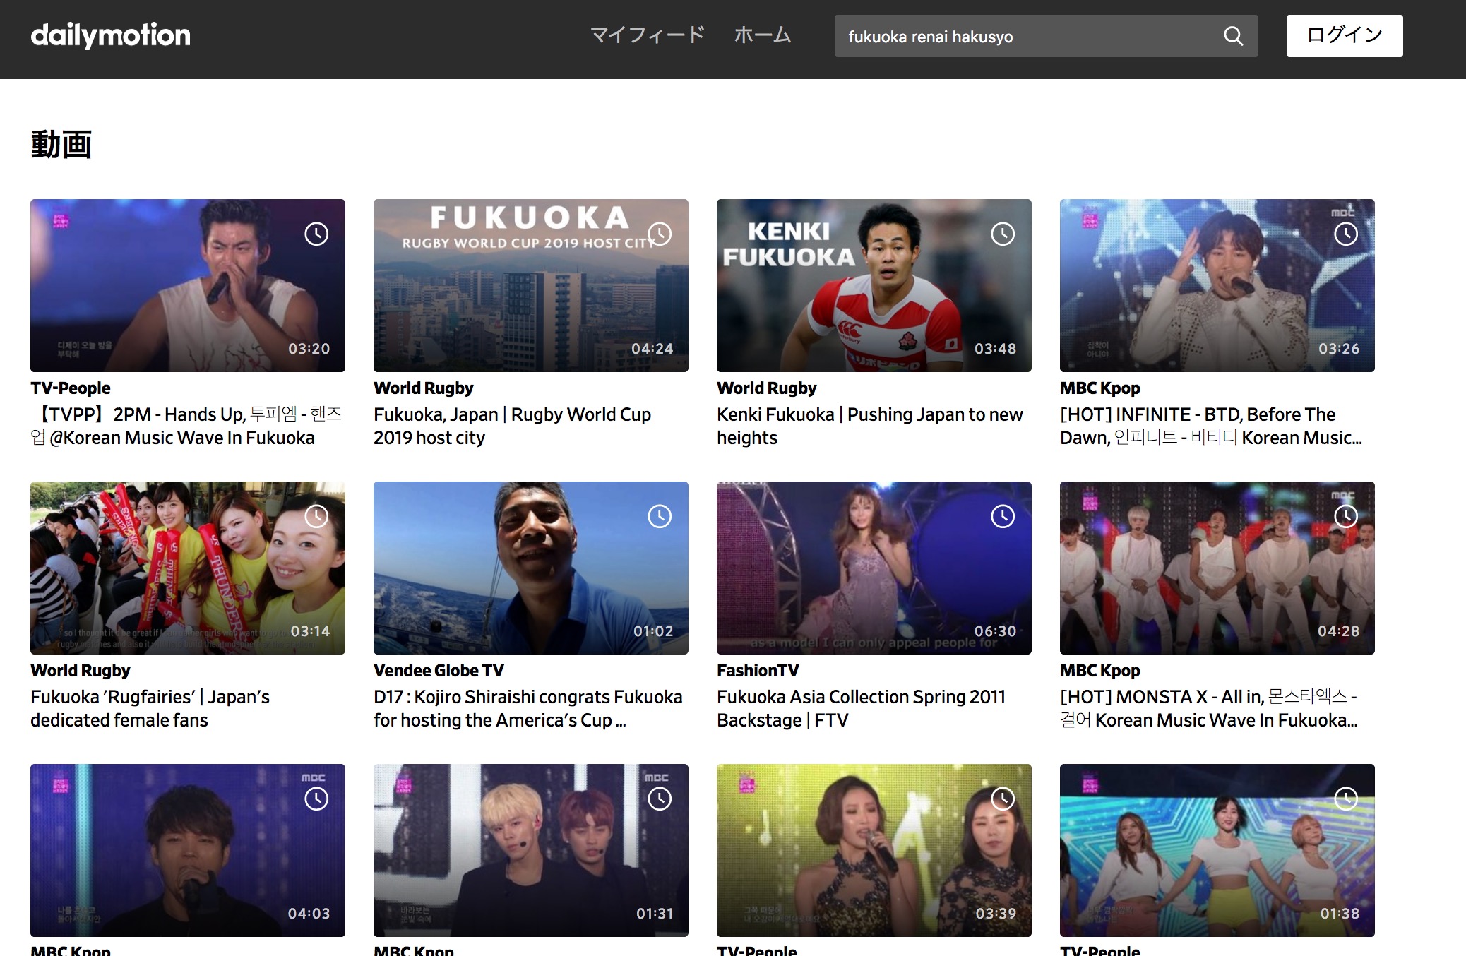Image resolution: width=1466 pixels, height=956 pixels.
Task: Add Kojiro Shiraishi video to watch later
Action: (660, 516)
